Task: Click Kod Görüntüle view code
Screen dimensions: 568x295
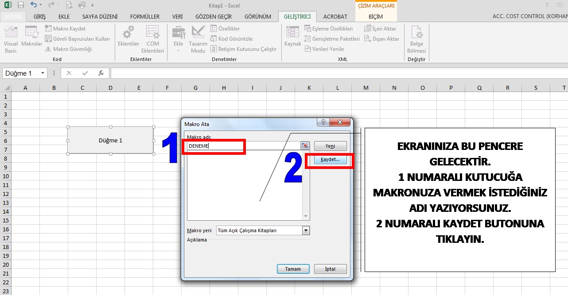Action: pyautogui.click(x=231, y=39)
